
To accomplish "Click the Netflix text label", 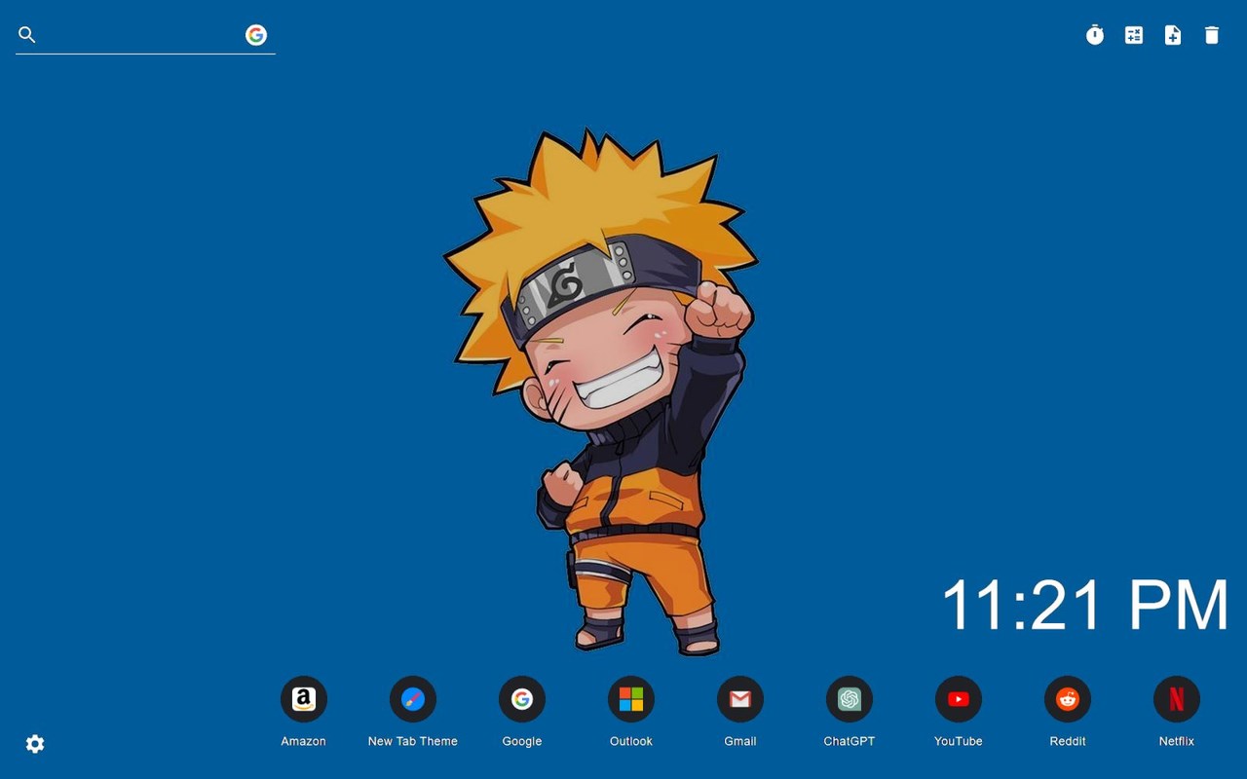I will click(1177, 741).
